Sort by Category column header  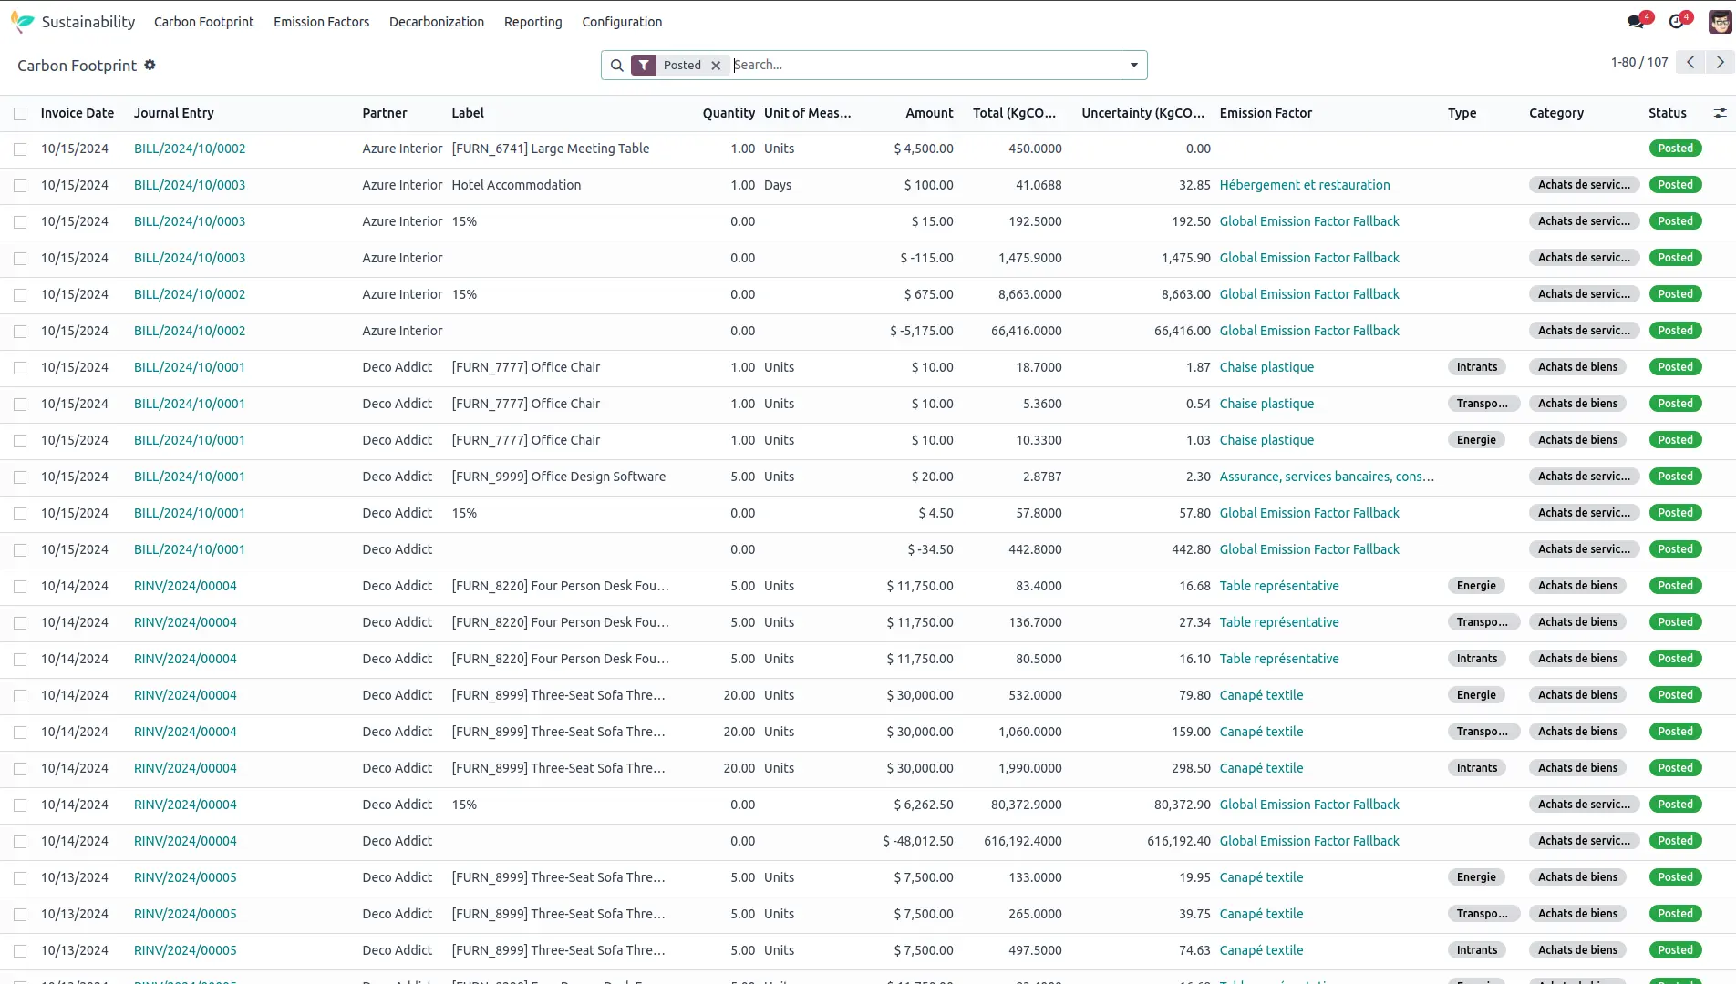tap(1555, 113)
